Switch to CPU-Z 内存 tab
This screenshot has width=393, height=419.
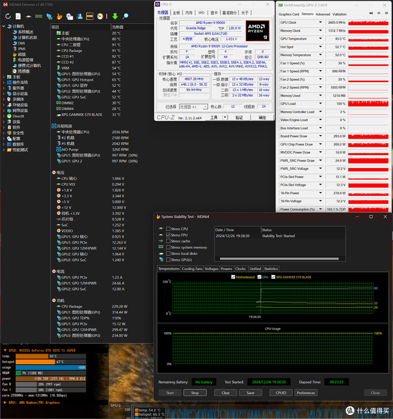[x=189, y=13]
